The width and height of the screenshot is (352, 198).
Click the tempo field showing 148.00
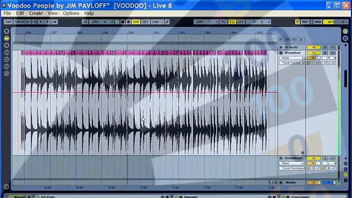pos(20,22)
